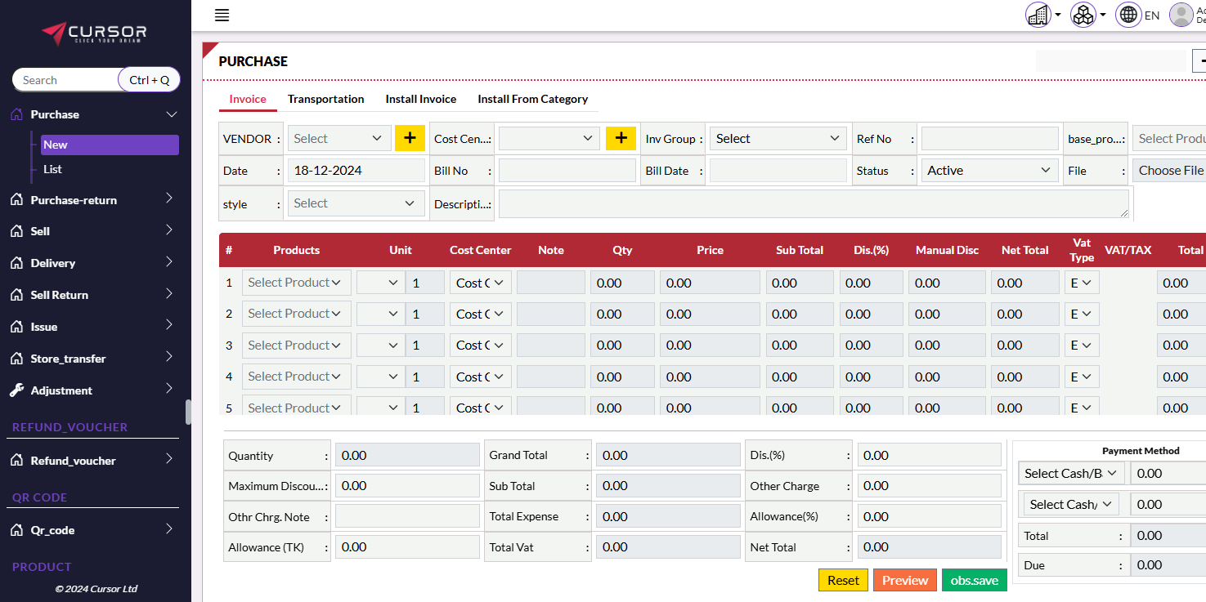Click the yellow Reset button
1206x602 pixels.
point(843,580)
